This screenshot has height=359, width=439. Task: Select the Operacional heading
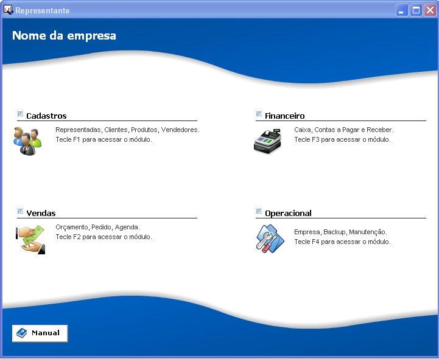288,213
